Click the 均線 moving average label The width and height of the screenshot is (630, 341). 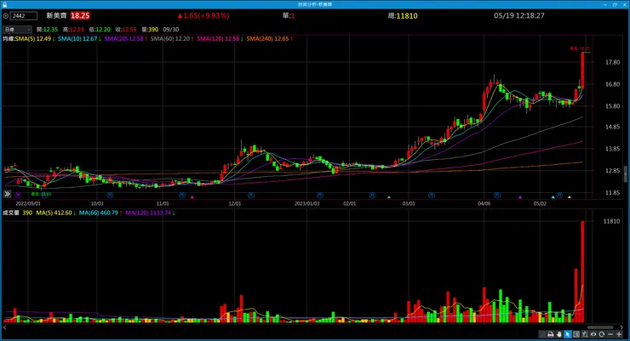pos(9,39)
